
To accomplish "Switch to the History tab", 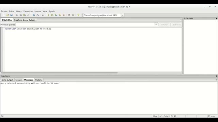I will (x=38, y=80).
